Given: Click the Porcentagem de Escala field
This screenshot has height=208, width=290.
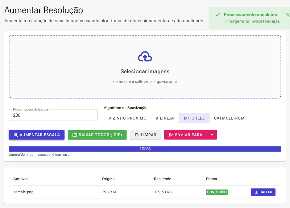Looking at the screenshot, I should [53, 115].
